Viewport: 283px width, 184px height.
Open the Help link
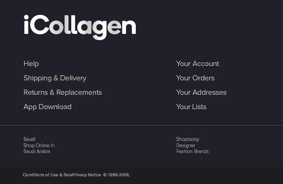click(x=31, y=64)
